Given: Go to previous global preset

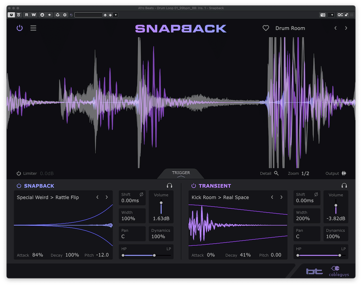Looking at the screenshot, I should coord(335,28).
